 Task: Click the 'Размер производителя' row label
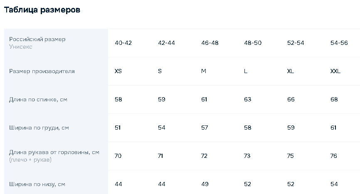[x=42, y=71]
